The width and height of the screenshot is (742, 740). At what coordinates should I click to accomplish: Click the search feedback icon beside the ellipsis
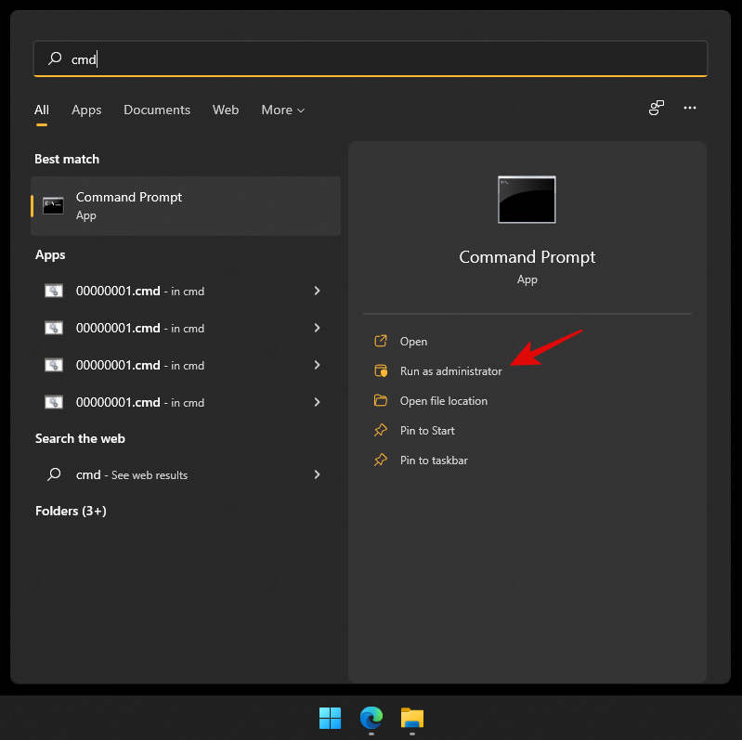(657, 109)
